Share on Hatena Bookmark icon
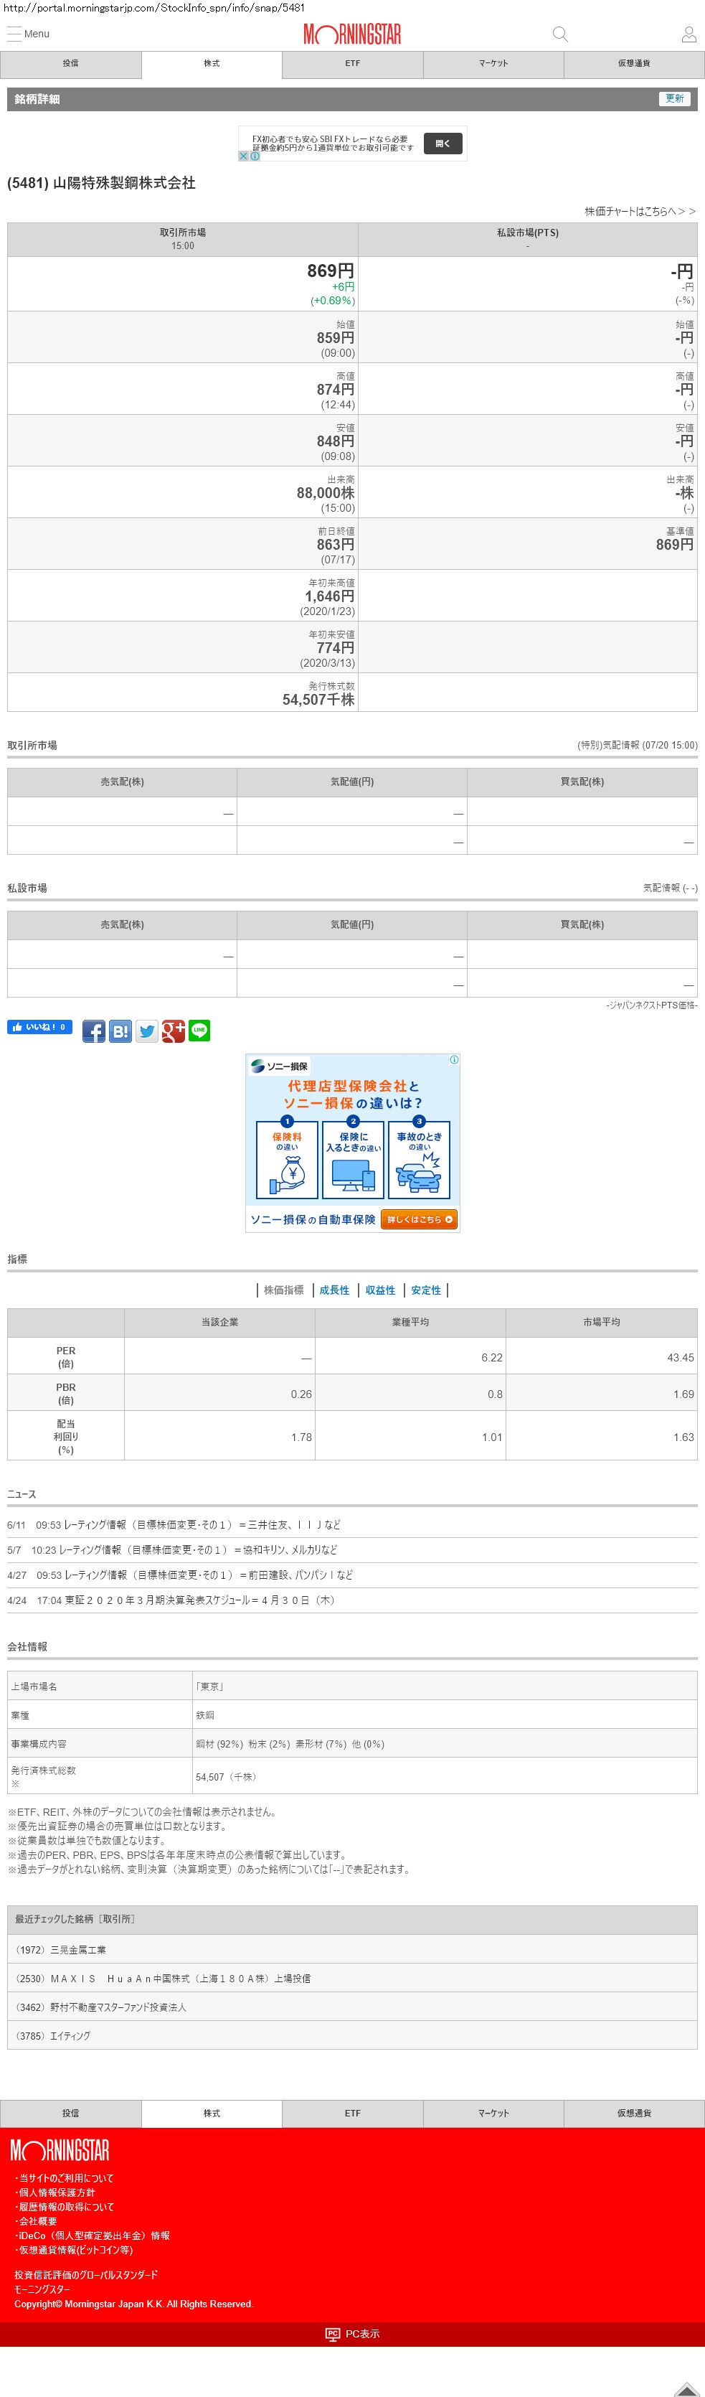This screenshot has width=705, height=2397. click(120, 1031)
